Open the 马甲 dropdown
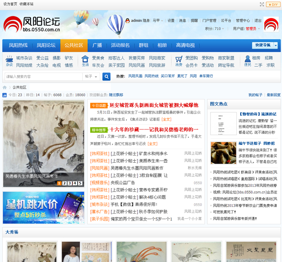This screenshot has height=262, width=282. (x=158, y=21)
